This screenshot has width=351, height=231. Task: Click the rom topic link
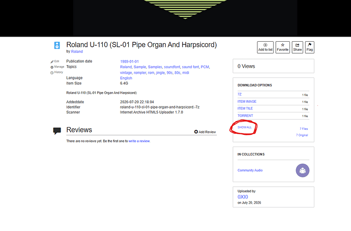point(151,73)
